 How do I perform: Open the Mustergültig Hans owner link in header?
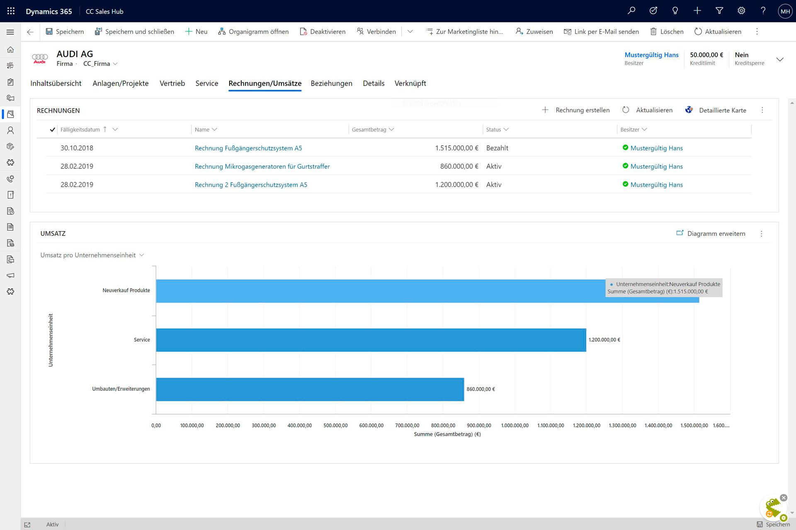tap(651, 55)
